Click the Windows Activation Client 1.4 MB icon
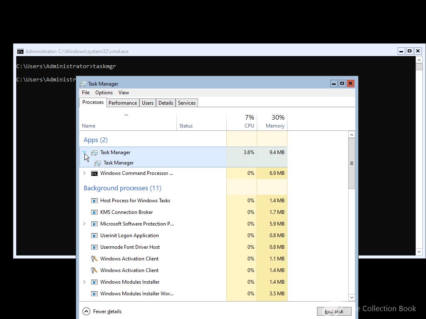Viewport: 426px width, 319px height. click(94, 270)
